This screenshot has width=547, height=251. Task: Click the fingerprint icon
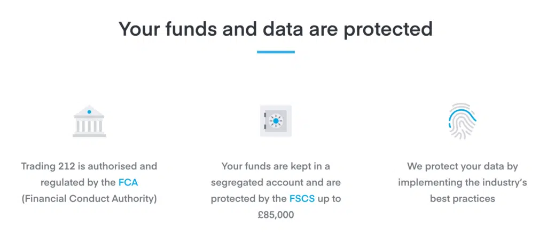click(462, 121)
